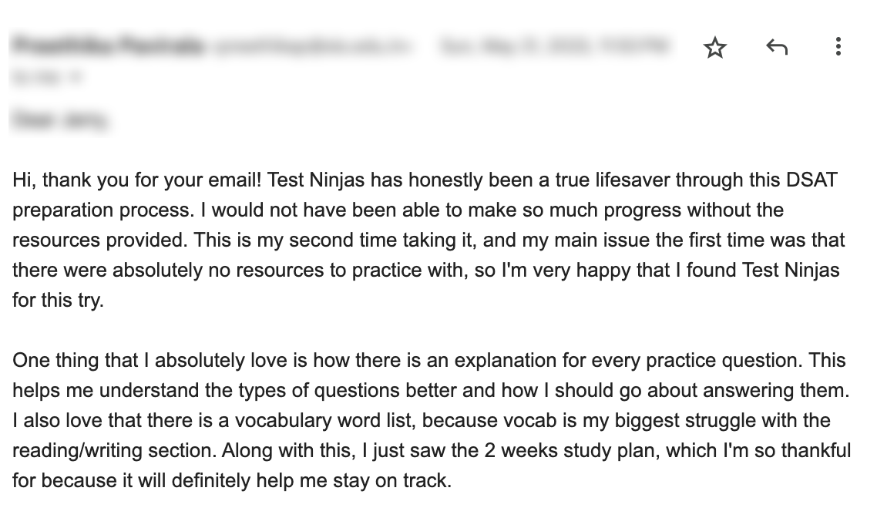Click the blurred greeting line above body
Screen dimensions: 877x518
click(x=60, y=119)
